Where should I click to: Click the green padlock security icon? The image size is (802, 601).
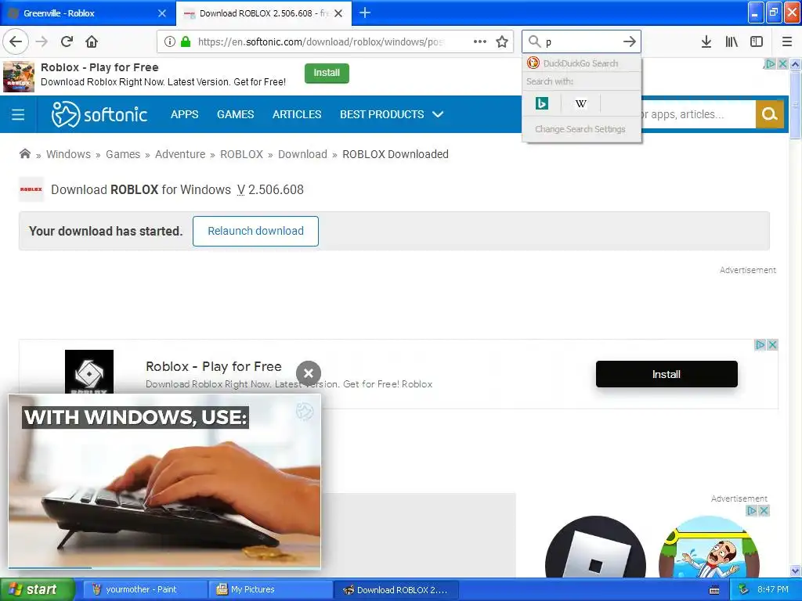click(185, 41)
